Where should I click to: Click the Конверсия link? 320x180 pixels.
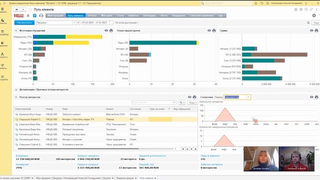(22, 164)
